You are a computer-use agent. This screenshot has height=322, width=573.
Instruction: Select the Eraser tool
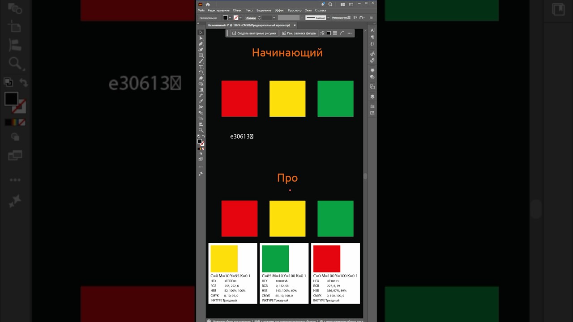[201, 78]
